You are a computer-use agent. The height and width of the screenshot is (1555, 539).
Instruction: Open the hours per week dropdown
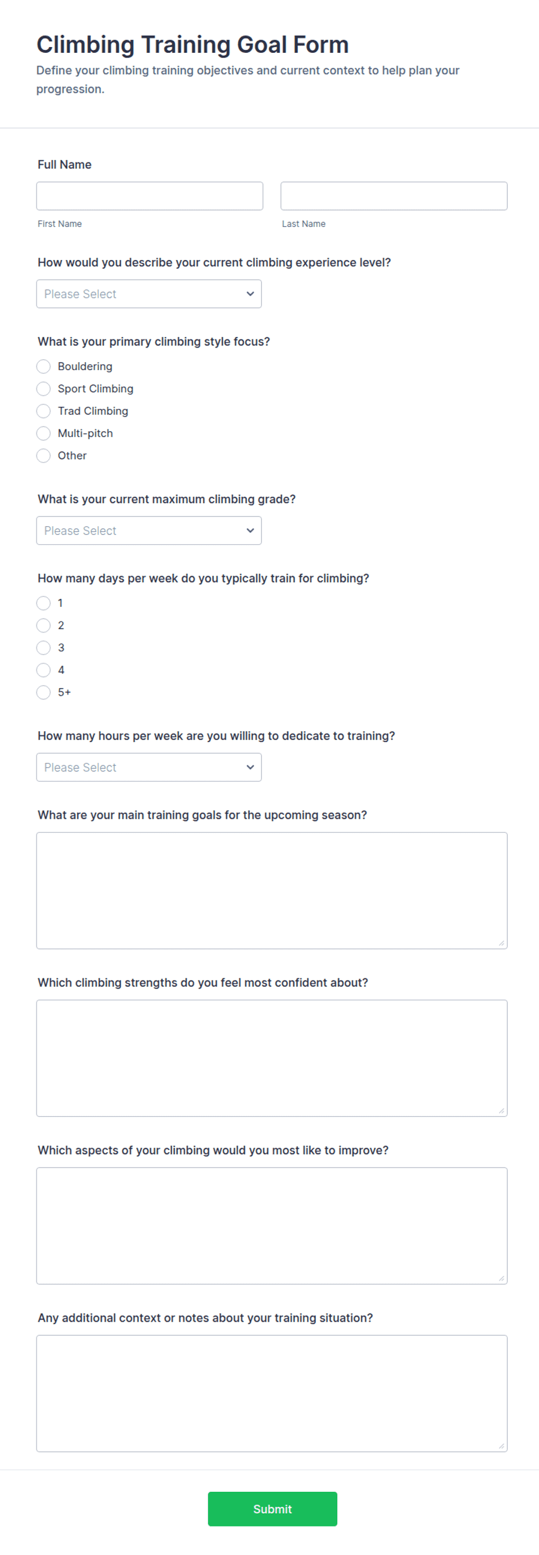click(x=149, y=767)
